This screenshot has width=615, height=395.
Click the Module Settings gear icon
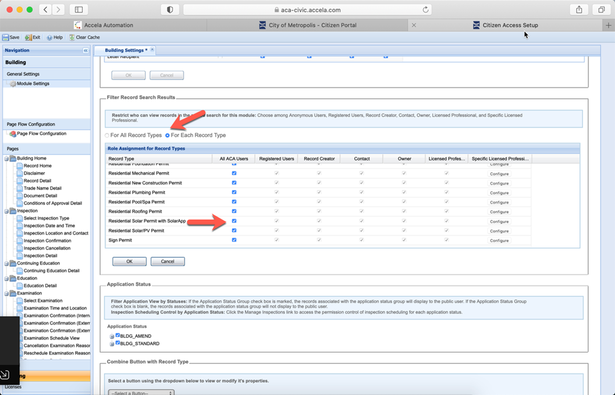[x=13, y=84]
